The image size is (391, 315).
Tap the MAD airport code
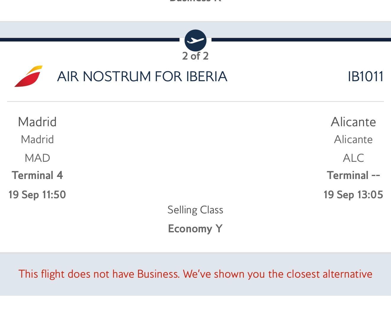click(37, 158)
